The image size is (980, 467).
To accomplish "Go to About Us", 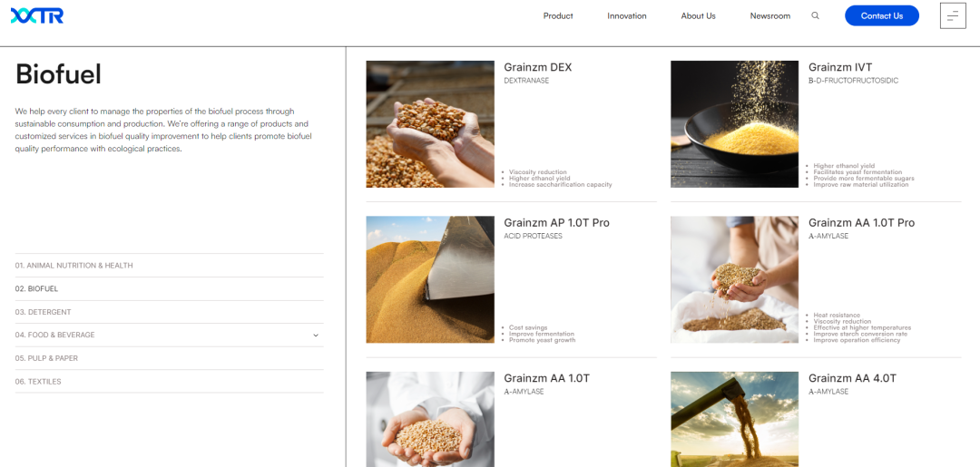I will coord(698,16).
